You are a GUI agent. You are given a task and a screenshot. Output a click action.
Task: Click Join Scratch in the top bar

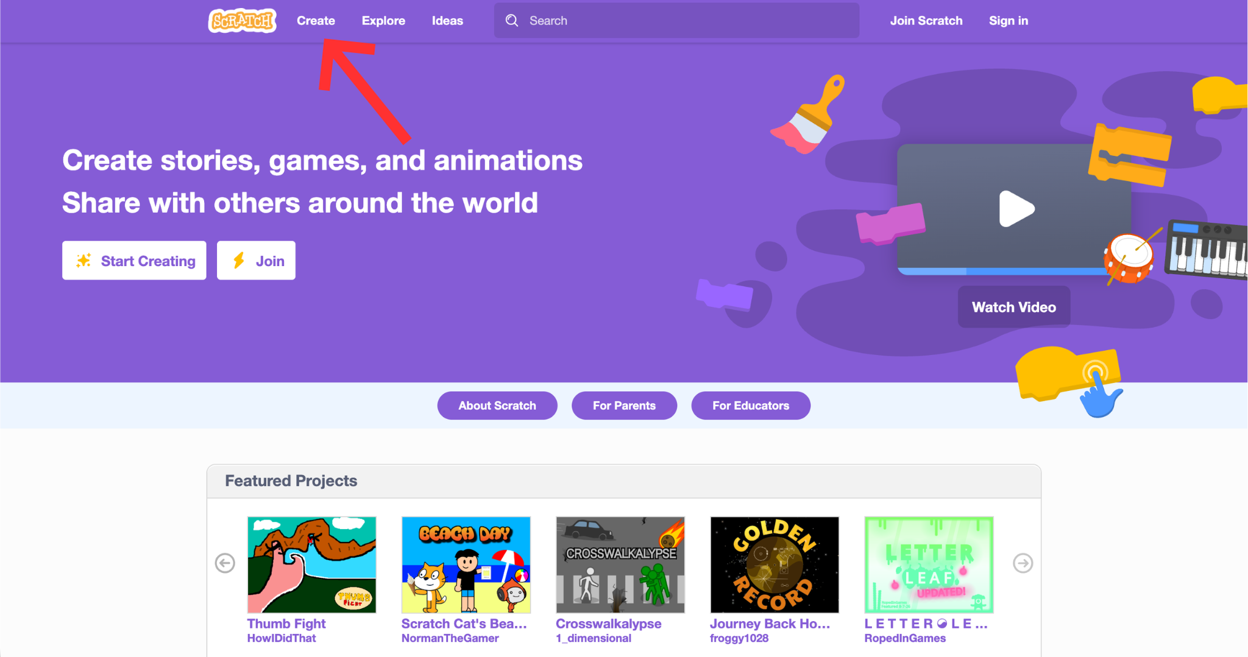(x=926, y=21)
